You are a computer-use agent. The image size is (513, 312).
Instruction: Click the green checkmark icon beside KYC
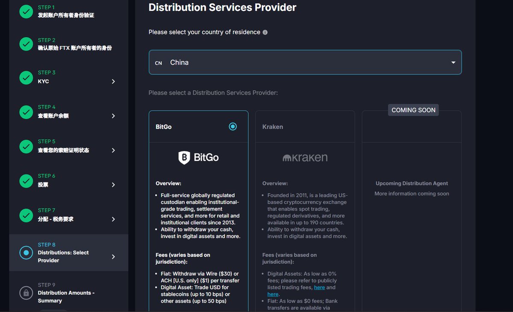click(26, 77)
